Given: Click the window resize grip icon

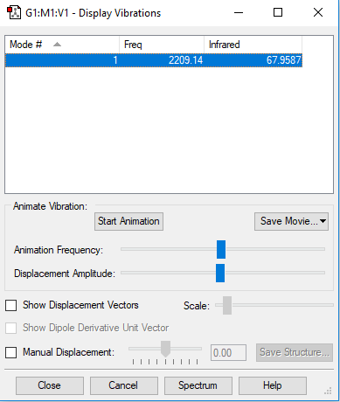Looking at the screenshot, I should [328, 391].
